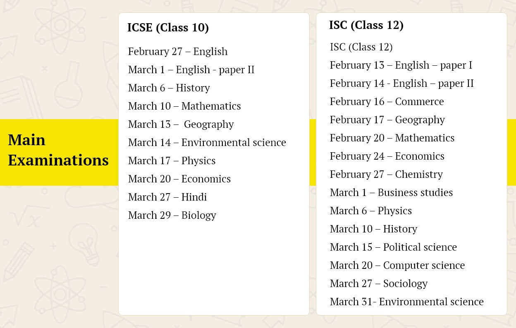Click the ISC (Class 12) subtitle line
Viewport: 516px width, 328px height.
click(x=361, y=47)
